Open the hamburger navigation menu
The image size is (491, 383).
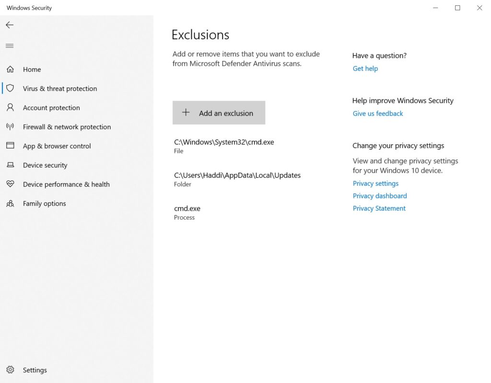tap(10, 46)
